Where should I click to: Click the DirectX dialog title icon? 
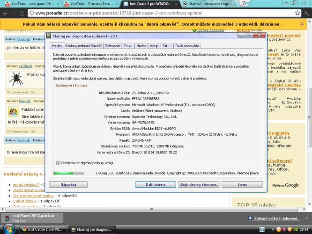(x=49, y=36)
